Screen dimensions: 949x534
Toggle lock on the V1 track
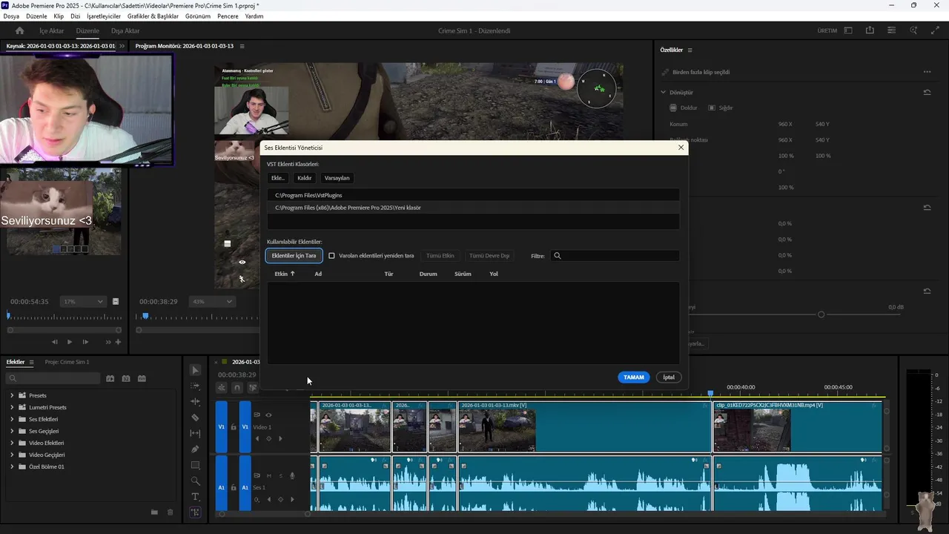pos(234,427)
